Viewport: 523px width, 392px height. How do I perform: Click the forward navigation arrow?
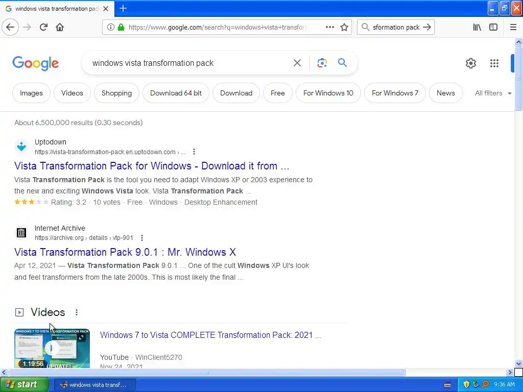coord(27,27)
